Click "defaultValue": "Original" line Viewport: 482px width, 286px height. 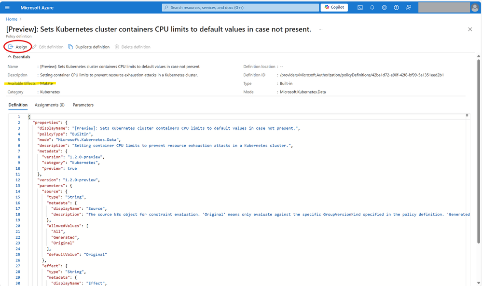[77, 254]
